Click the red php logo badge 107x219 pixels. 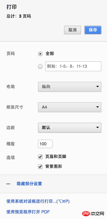click(x=86, y=214)
